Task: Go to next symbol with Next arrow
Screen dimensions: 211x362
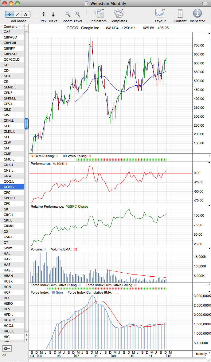Action: click(x=53, y=14)
